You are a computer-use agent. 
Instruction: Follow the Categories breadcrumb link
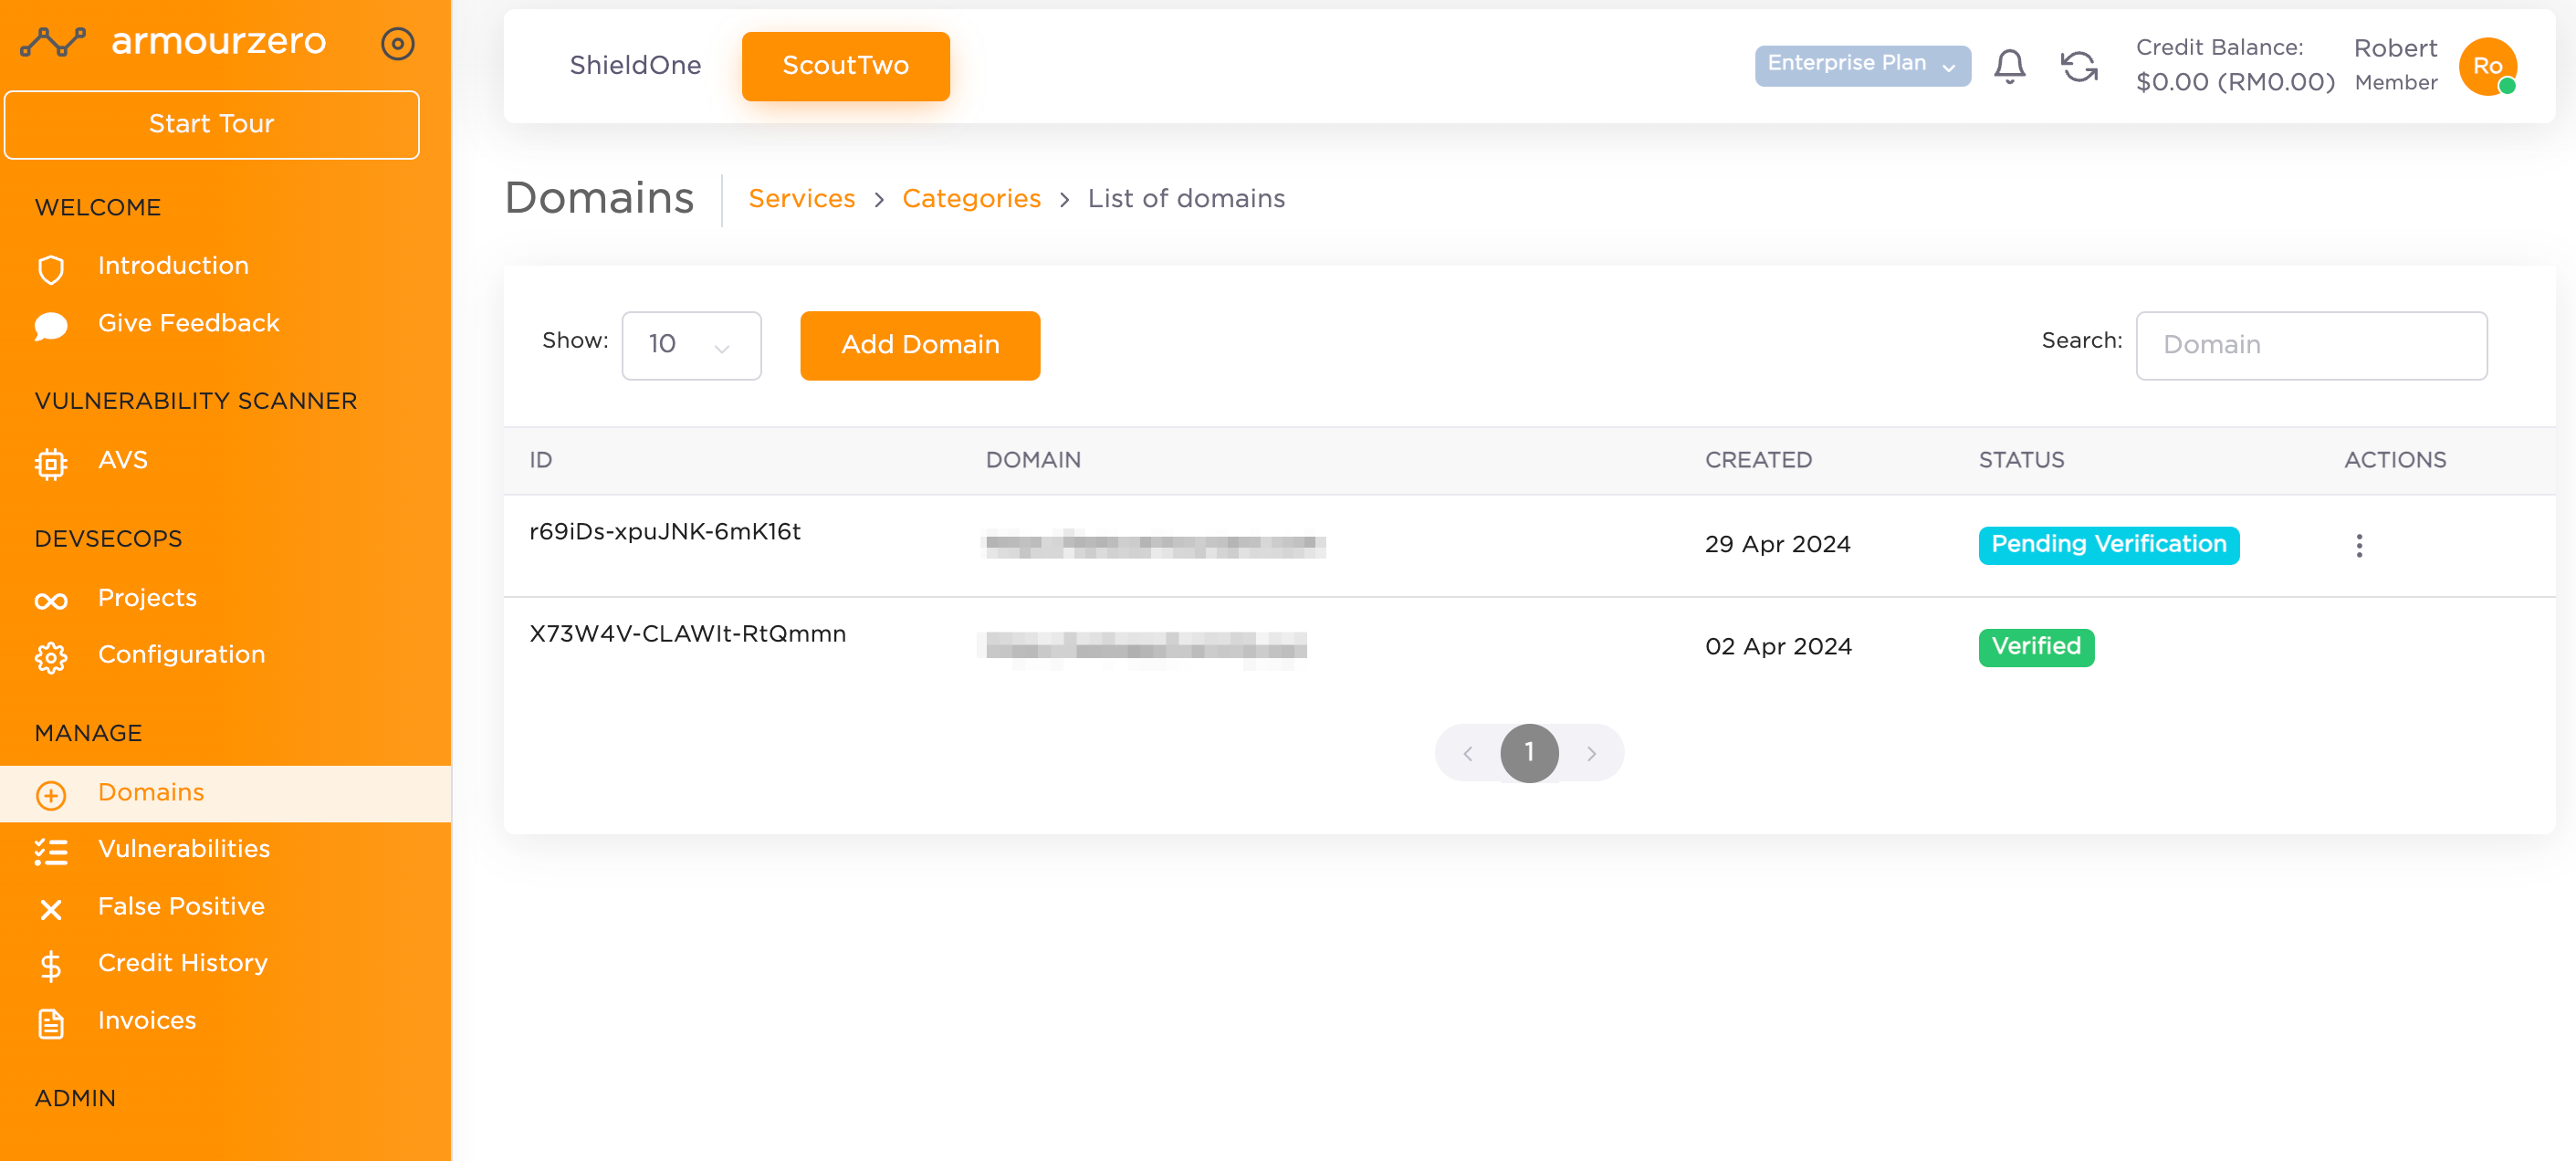[971, 199]
